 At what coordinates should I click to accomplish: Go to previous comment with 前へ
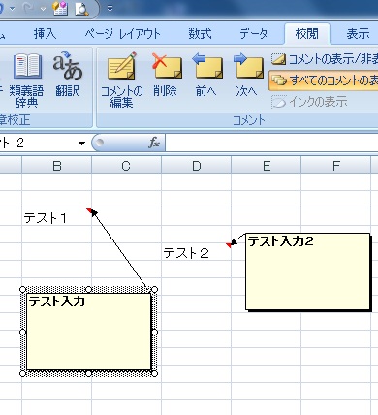[x=206, y=75]
